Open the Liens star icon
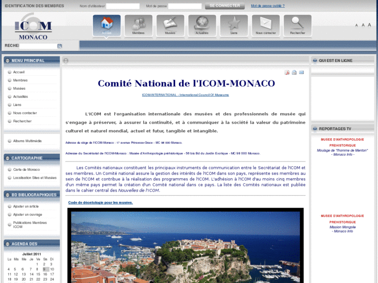378x283 pixels. (234, 25)
